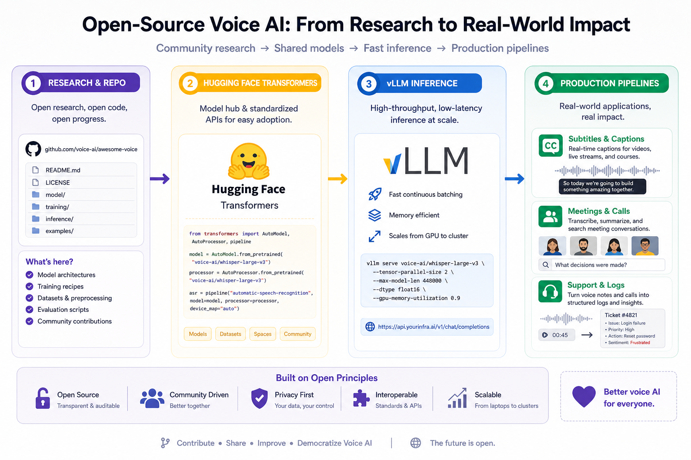Open the examples/ folder icon
This screenshot has height=460, width=691.
(x=36, y=231)
